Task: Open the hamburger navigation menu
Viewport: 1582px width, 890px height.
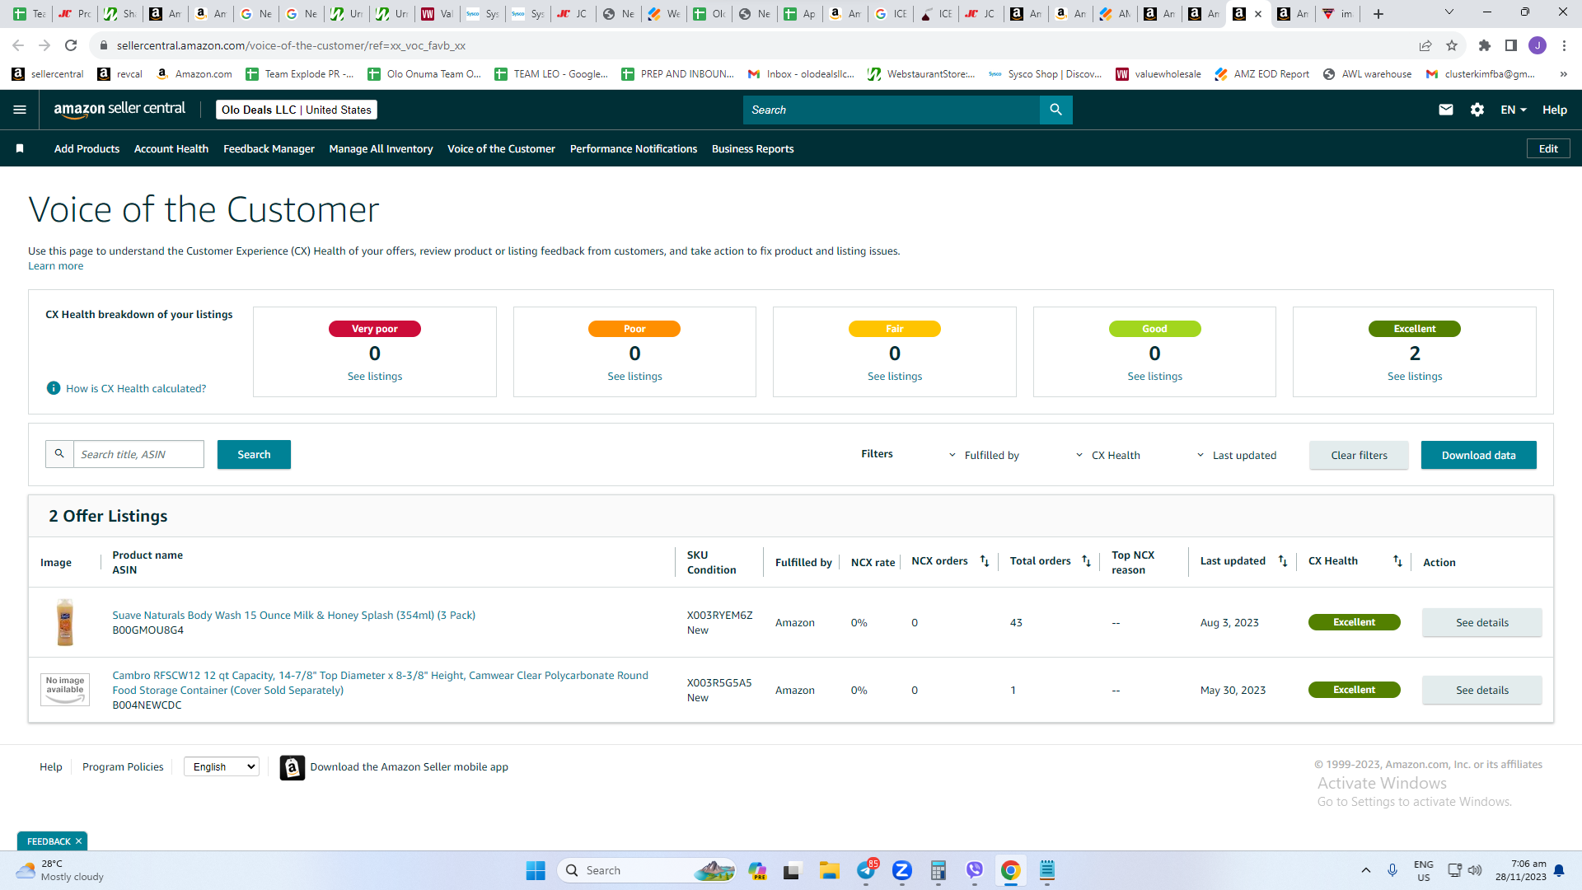Action: (20, 110)
